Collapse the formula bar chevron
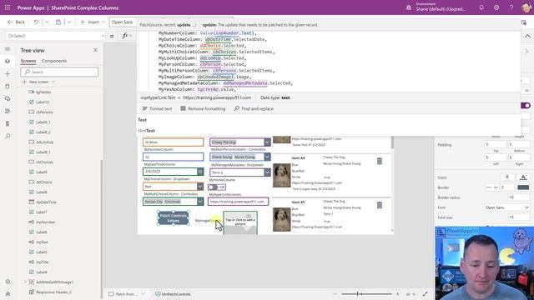 [x=527, y=36]
